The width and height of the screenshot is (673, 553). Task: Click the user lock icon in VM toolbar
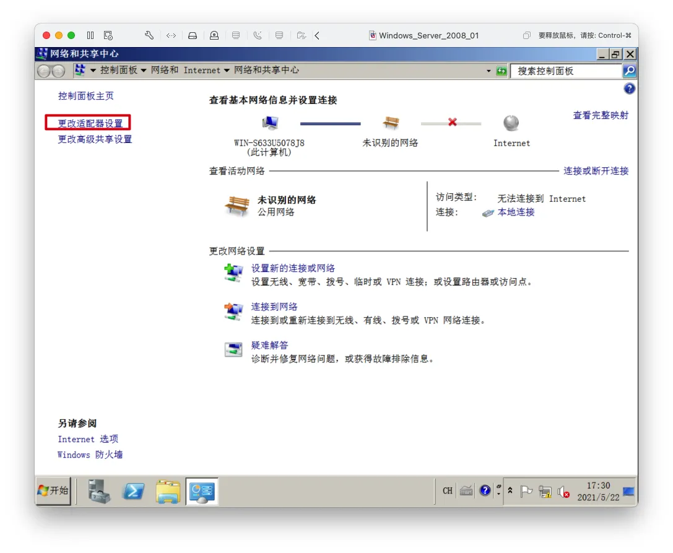(x=214, y=35)
